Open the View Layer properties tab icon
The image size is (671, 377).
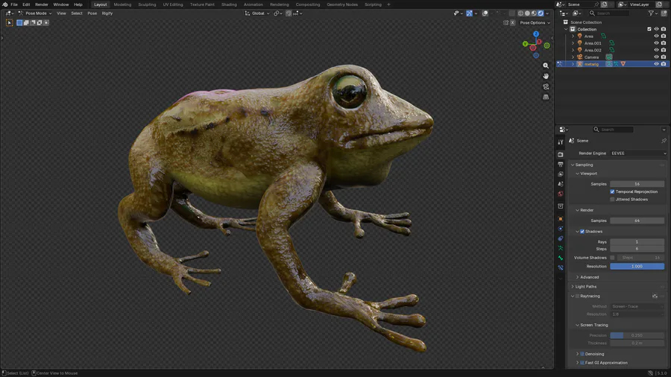[x=561, y=174]
